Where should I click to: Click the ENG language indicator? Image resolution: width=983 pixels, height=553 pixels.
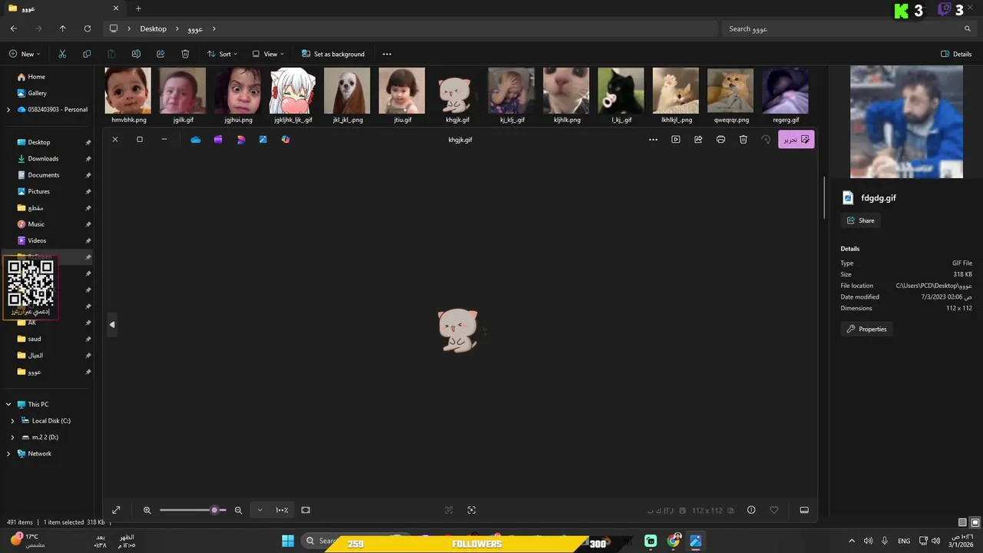tap(904, 541)
